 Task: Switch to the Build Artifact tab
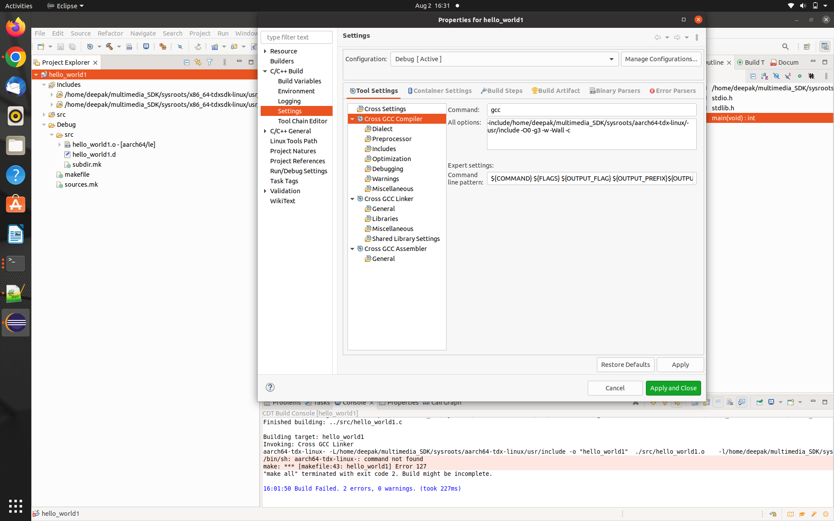point(556,91)
